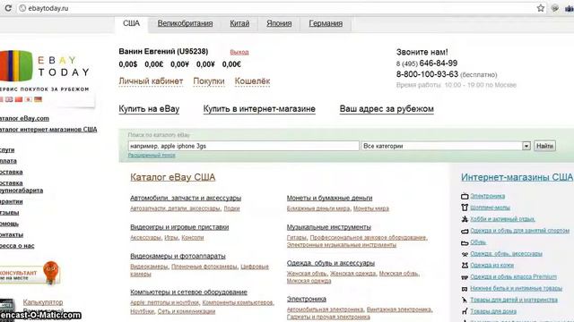Open the Кошелёк link

(x=252, y=81)
